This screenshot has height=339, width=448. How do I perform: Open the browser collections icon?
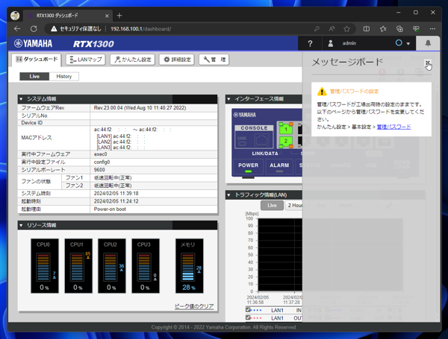click(x=399, y=29)
